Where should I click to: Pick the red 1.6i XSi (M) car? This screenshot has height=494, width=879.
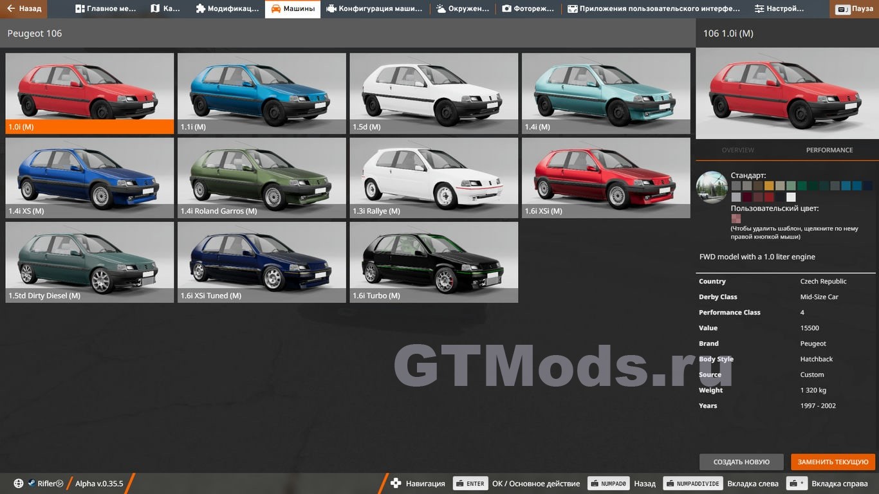[x=606, y=178]
